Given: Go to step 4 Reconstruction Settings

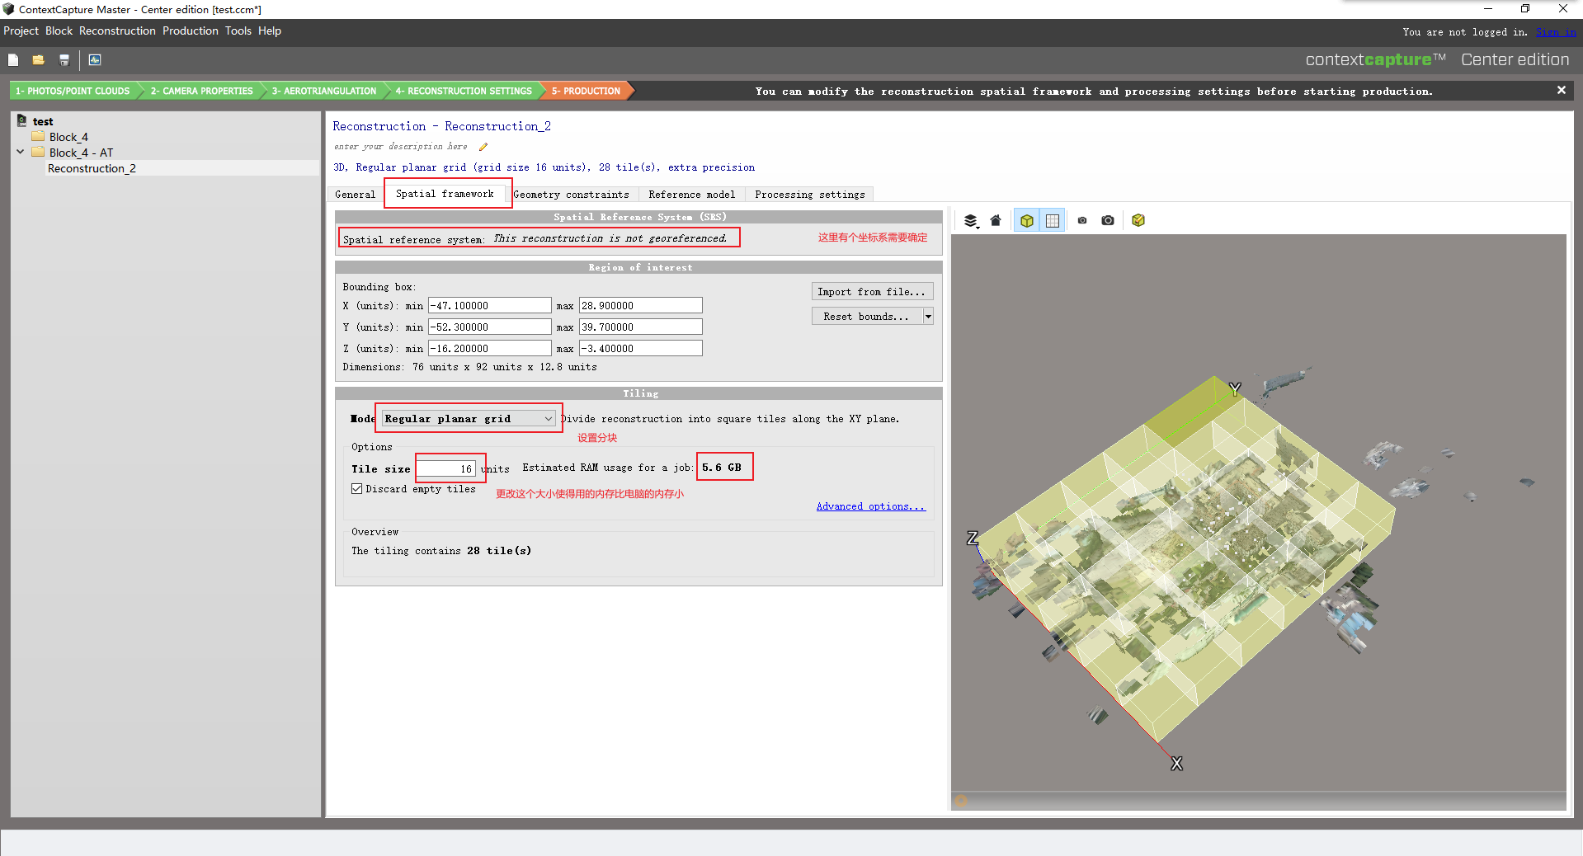Looking at the screenshot, I should (463, 91).
